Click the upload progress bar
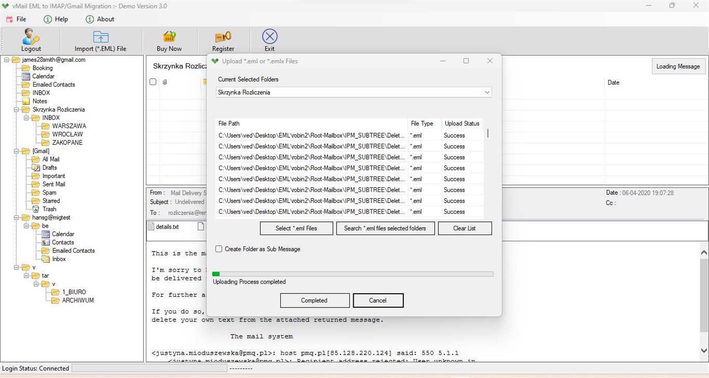709x378 pixels. [x=353, y=274]
